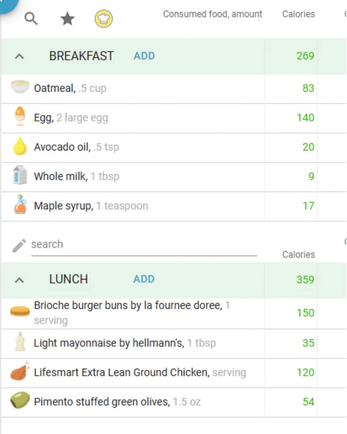The width and height of the screenshot is (347, 434).
Task: Click the pencil icon beside search
Action: click(19, 245)
